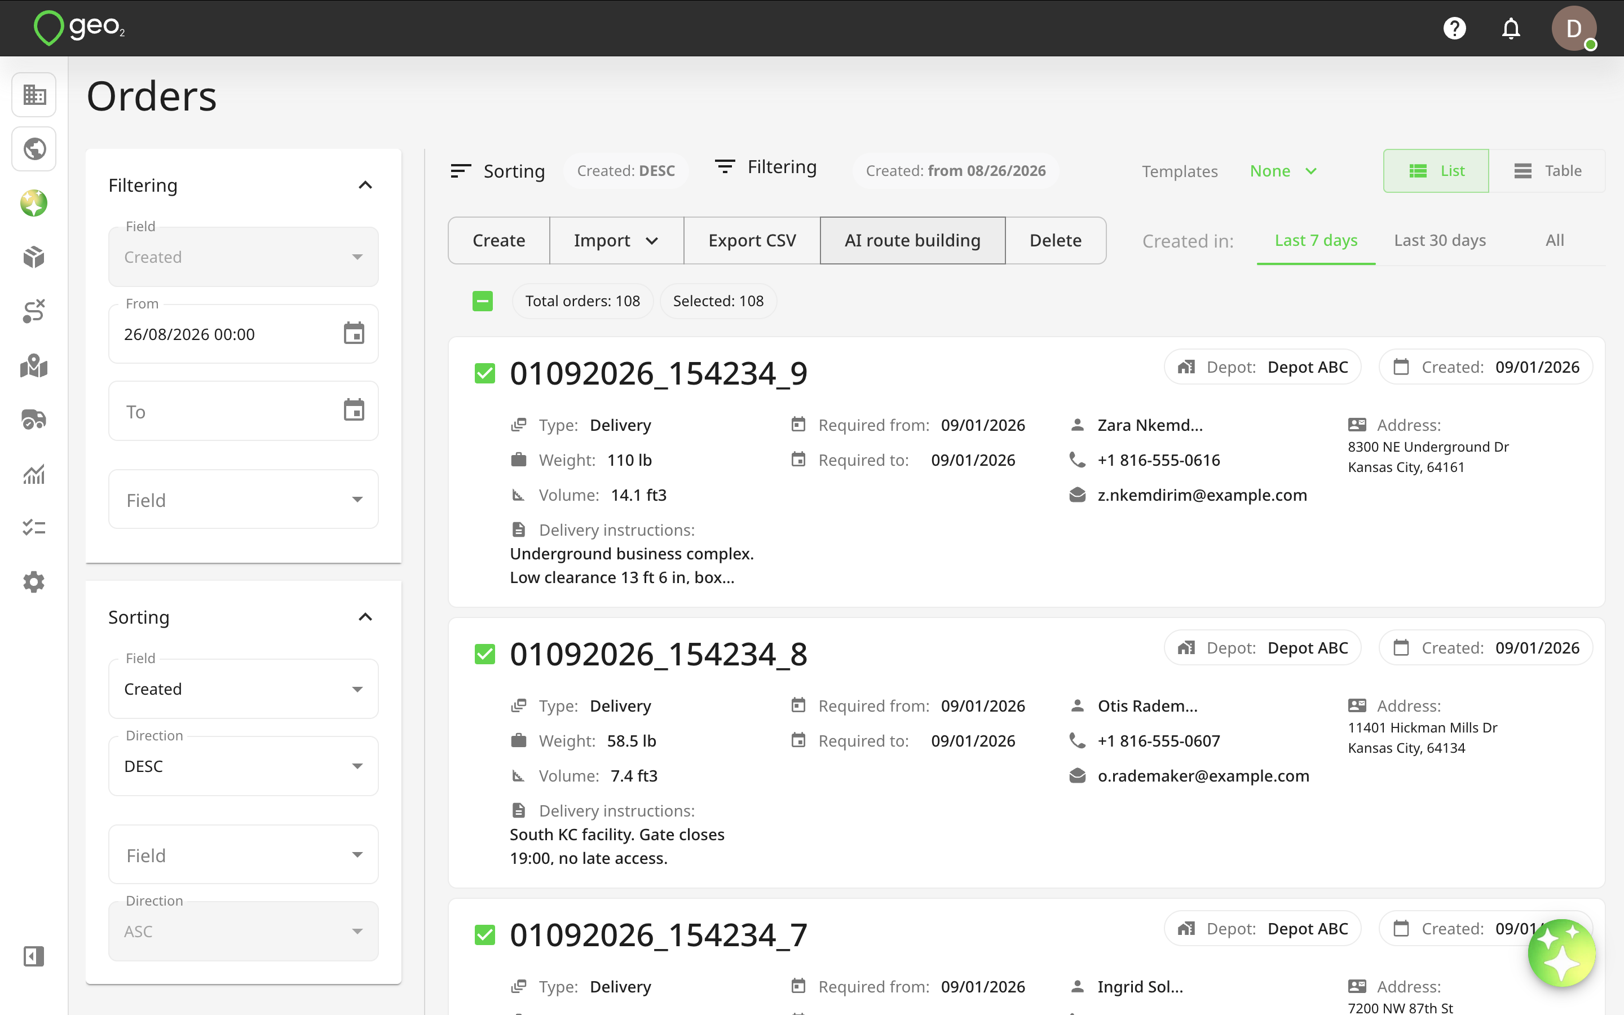Switch to Last 30 days tab
This screenshot has width=1624, height=1015.
[1440, 240]
